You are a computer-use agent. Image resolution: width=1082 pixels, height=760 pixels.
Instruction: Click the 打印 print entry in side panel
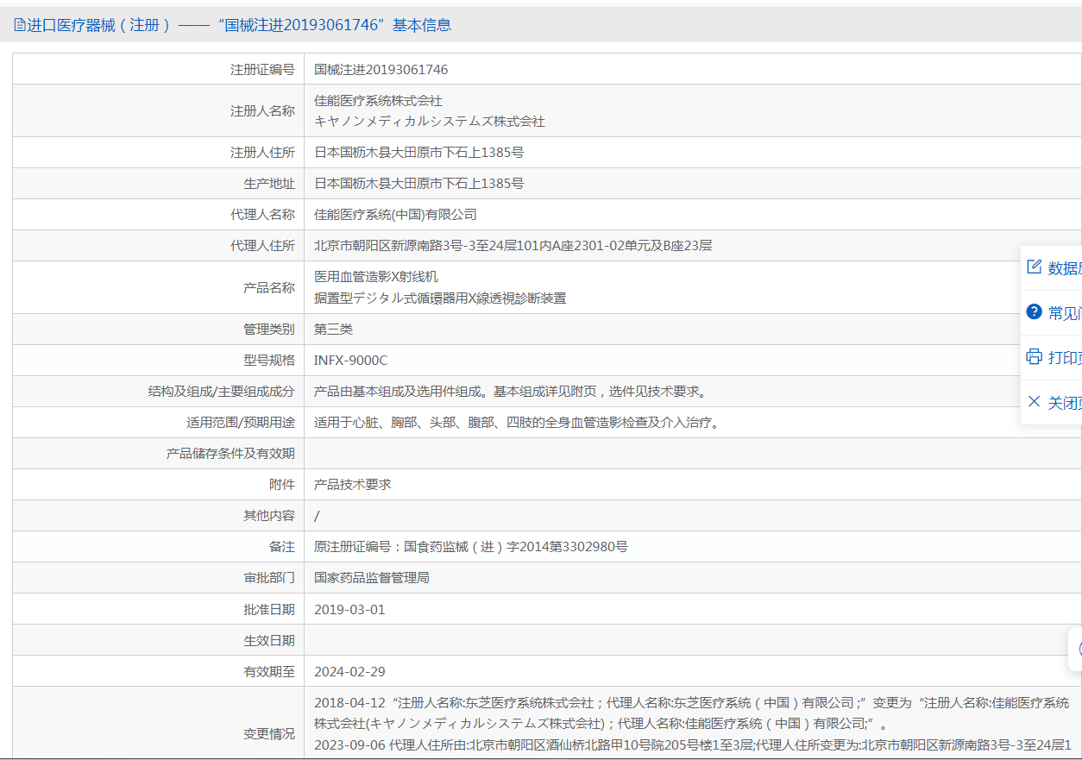pyautogui.click(x=1052, y=357)
